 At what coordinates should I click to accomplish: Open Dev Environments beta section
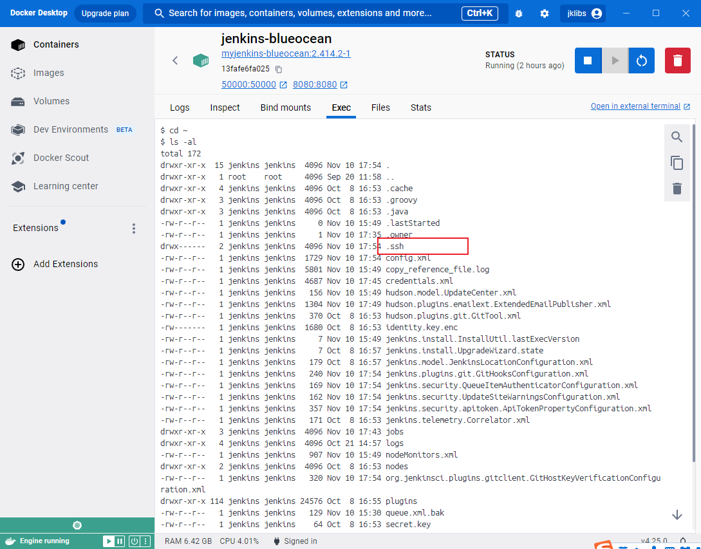click(71, 129)
